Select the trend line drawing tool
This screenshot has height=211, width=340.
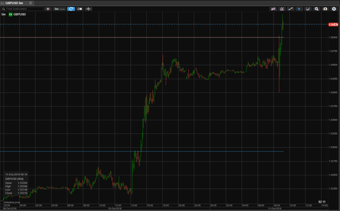point(291,9)
